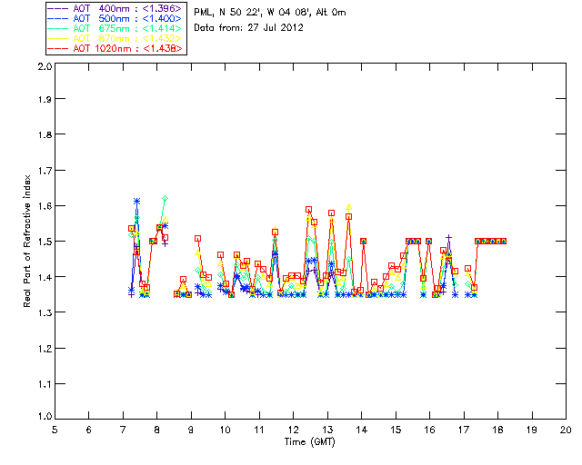Click the 1.6 y-axis tick label
The width and height of the screenshot is (582, 465).
coord(45,206)
